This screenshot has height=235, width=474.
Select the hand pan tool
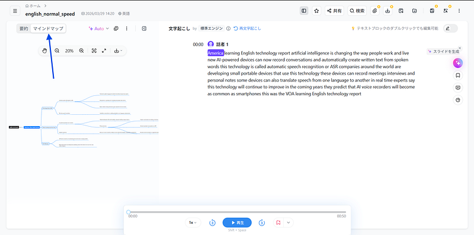click(45, 51)
